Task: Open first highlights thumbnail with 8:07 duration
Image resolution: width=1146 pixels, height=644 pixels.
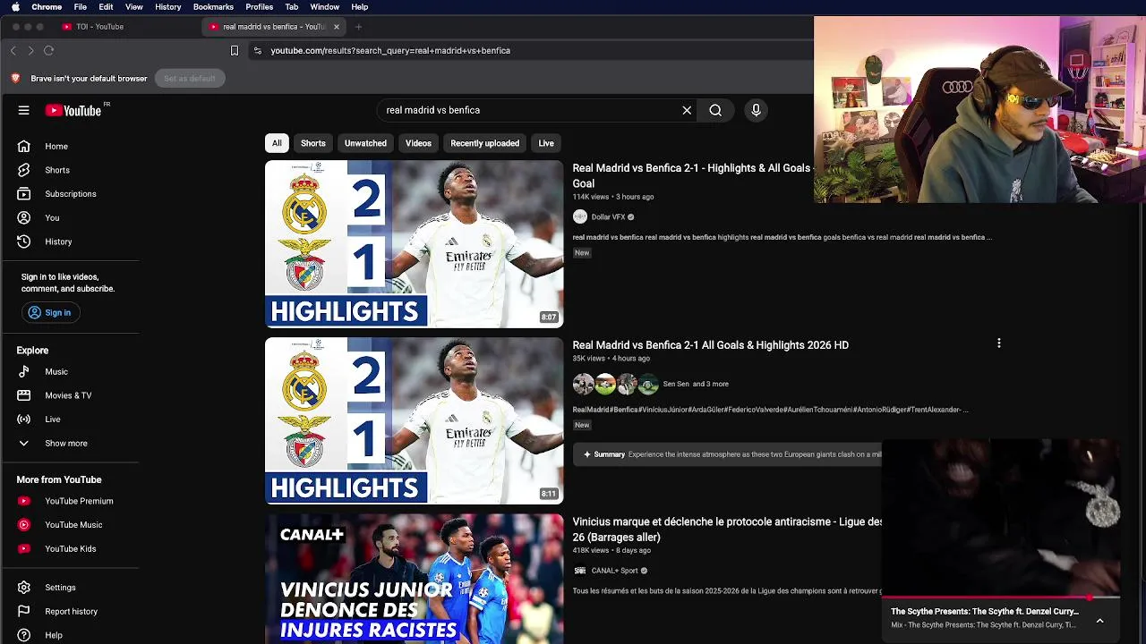Action: (x=414, y=244)
